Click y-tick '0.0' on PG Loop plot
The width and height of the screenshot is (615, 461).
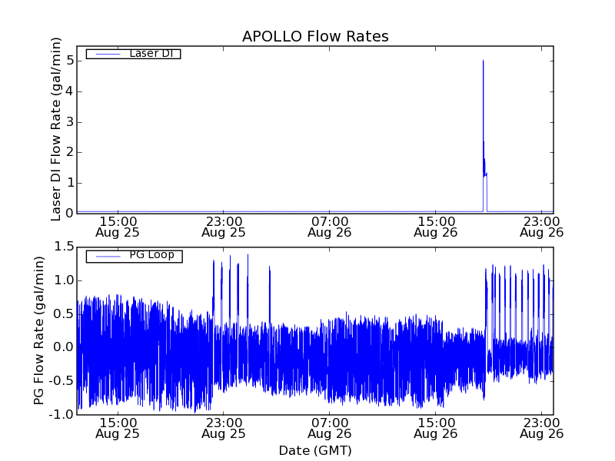pos(65,347)
